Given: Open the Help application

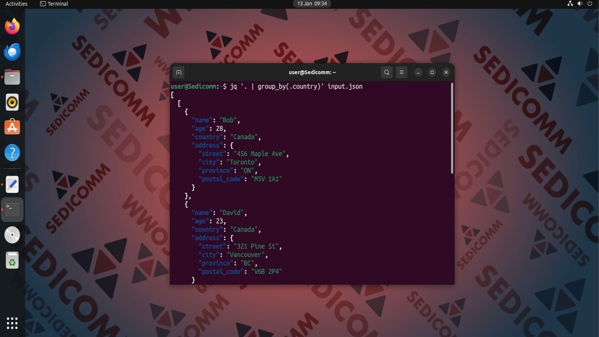Looking at the screenshot, I should pyautogui.click(x=12, y=153).
